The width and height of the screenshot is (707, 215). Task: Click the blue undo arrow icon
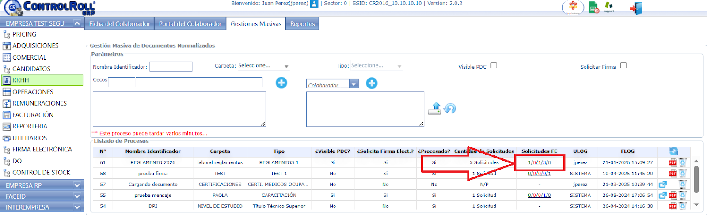click(x=450, y=108)
